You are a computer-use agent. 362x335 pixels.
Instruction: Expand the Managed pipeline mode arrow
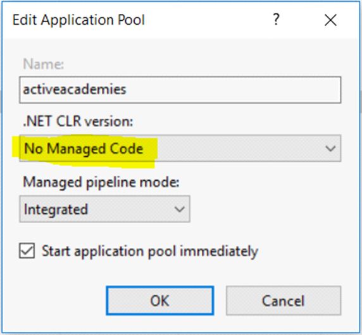[179, 209]
